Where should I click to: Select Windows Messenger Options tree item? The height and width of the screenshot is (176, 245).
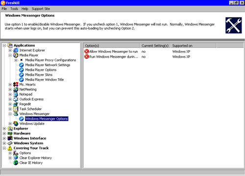tap(47, 119)
